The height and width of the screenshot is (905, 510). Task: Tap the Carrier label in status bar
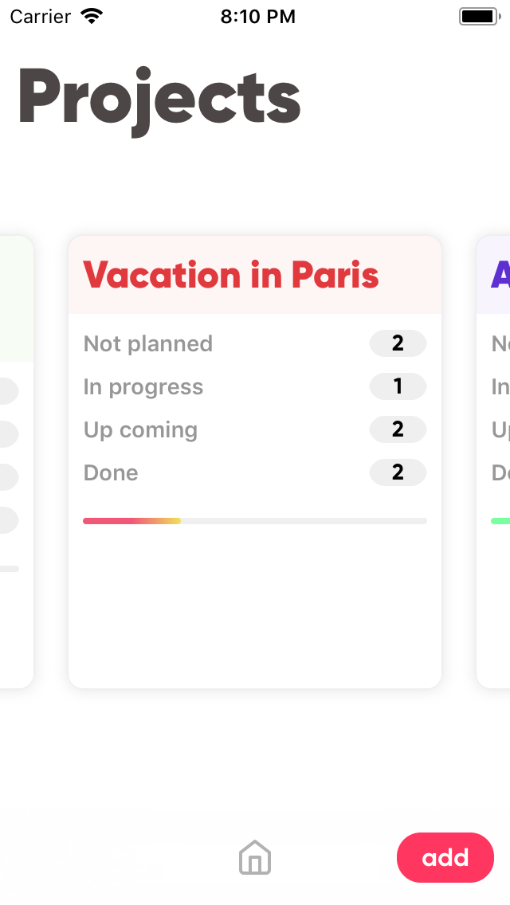point(41,16)
